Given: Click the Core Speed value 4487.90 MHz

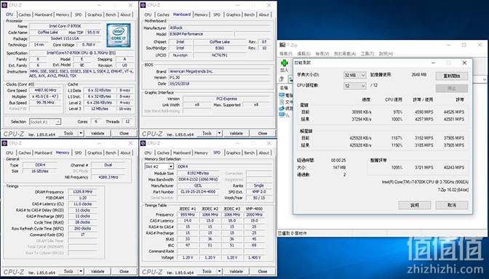Looking at the screenshot, I should [46, 90].
